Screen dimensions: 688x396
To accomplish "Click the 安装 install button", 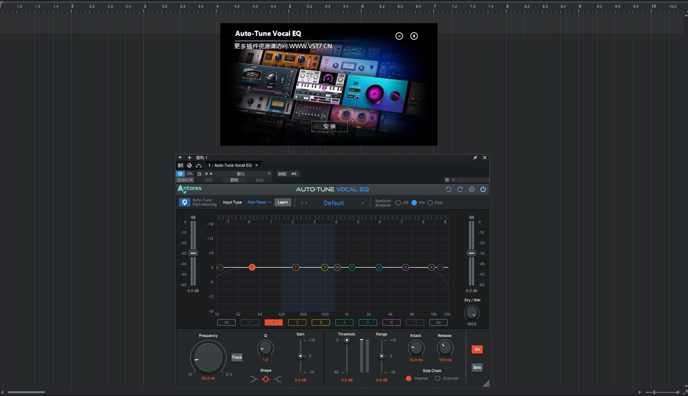I will point(329,126).
